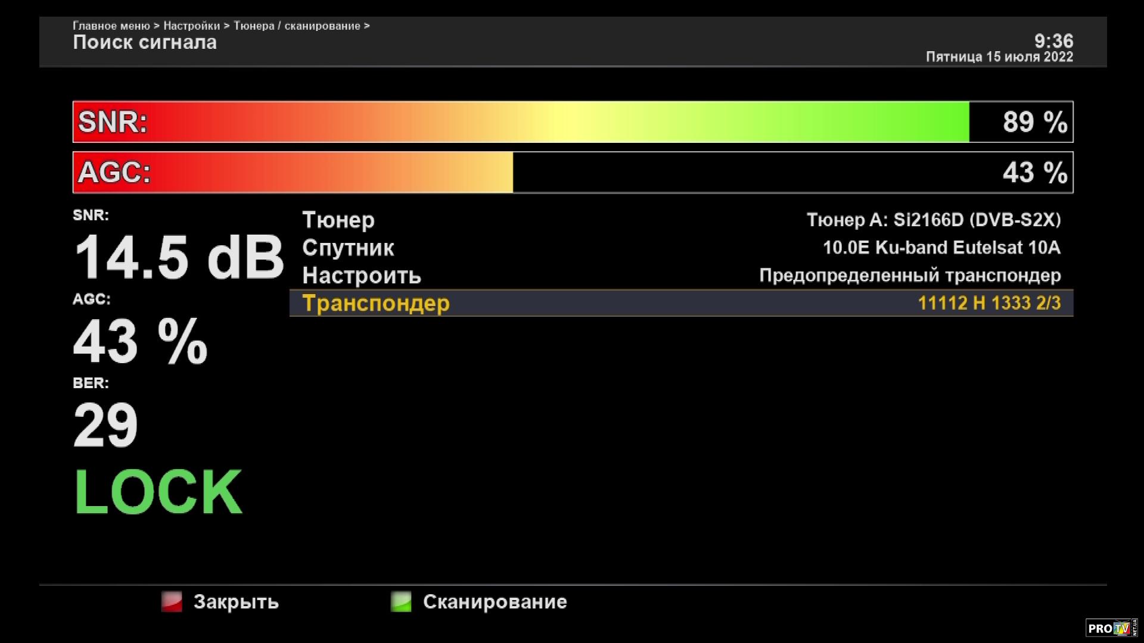The image size is (1144, 643).
Task: Change the 10.0E Ku-band Eutelsat 10A value
Action: click(941, 248)
